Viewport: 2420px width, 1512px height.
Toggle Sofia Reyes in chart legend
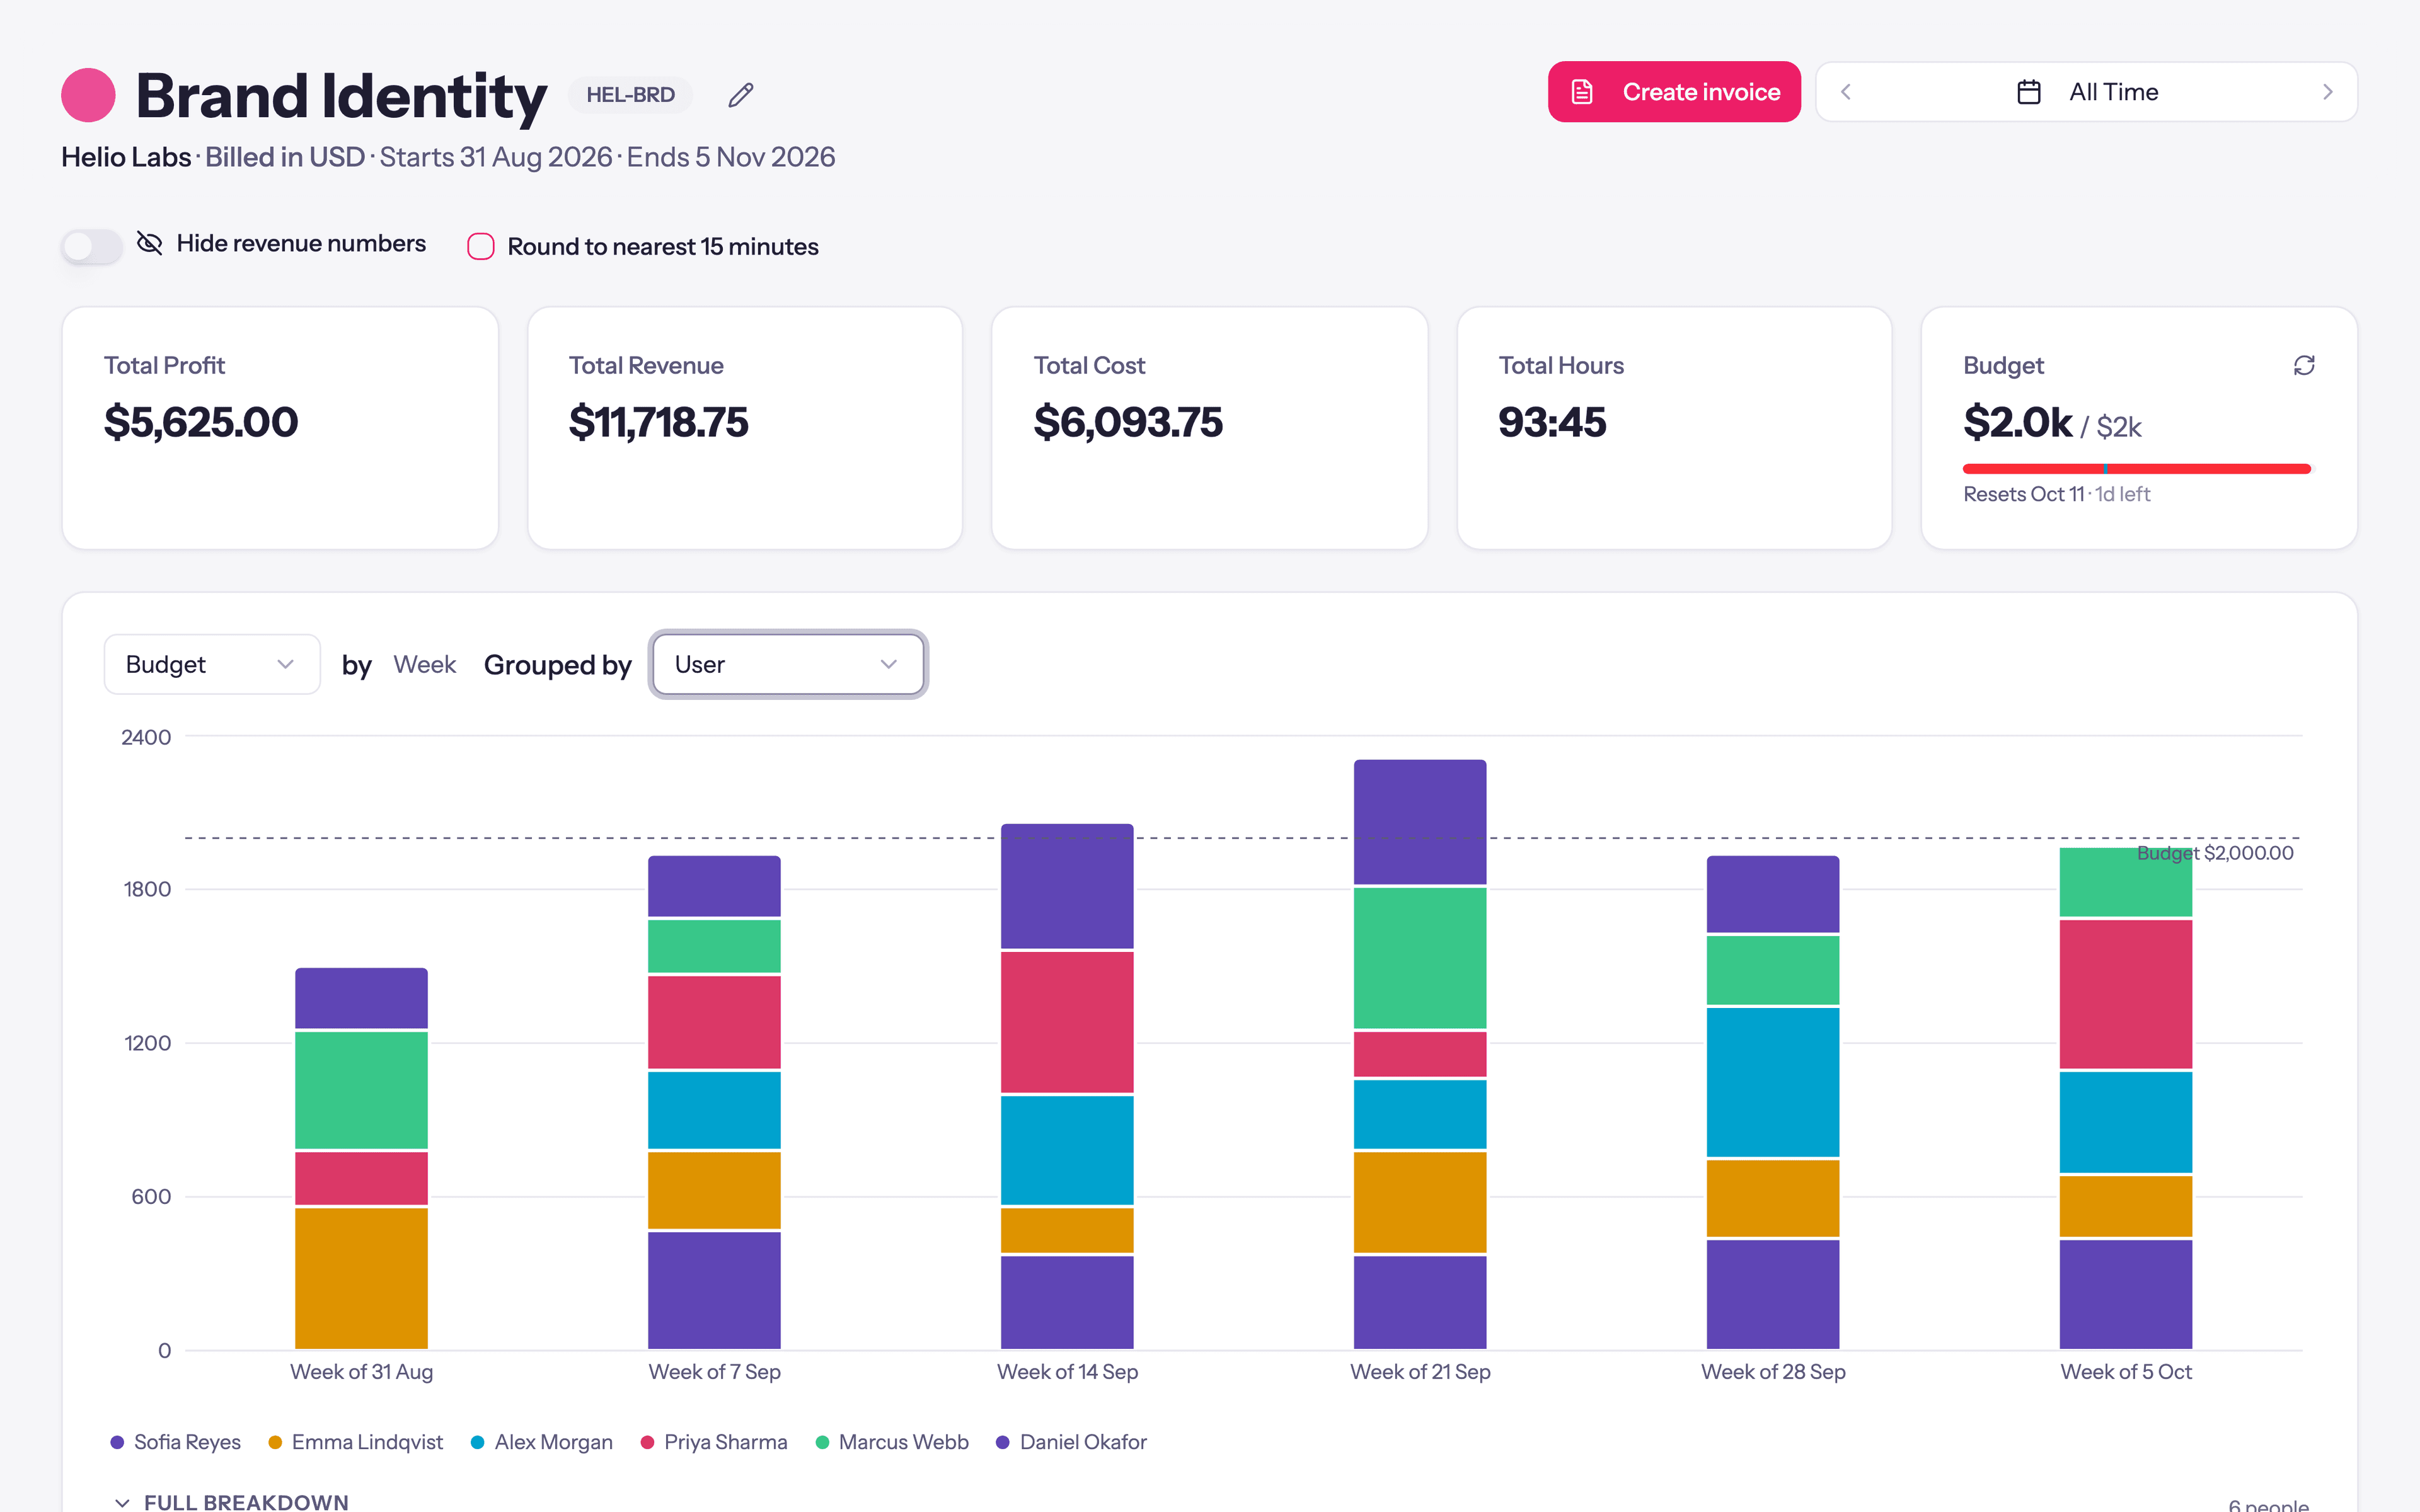pos(176,1442)
